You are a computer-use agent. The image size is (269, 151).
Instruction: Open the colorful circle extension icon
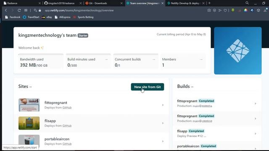pyautogui.click(x=245, y=10)
